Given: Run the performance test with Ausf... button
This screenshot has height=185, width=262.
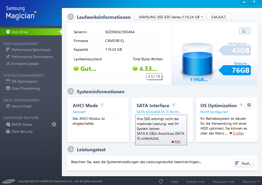Looking at the screenshot, I should coord(244,163).
